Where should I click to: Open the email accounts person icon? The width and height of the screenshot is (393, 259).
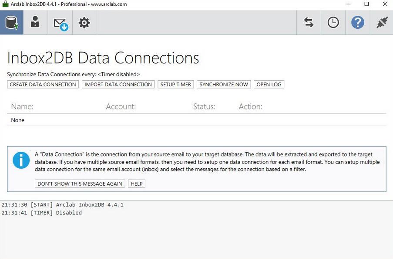pos(35,22)
